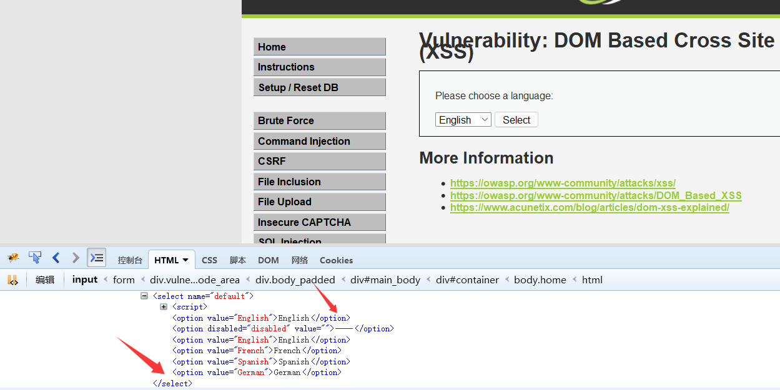Open the HTML tab dropdown arrow
The image size is (780, 390).
(185, 260)
